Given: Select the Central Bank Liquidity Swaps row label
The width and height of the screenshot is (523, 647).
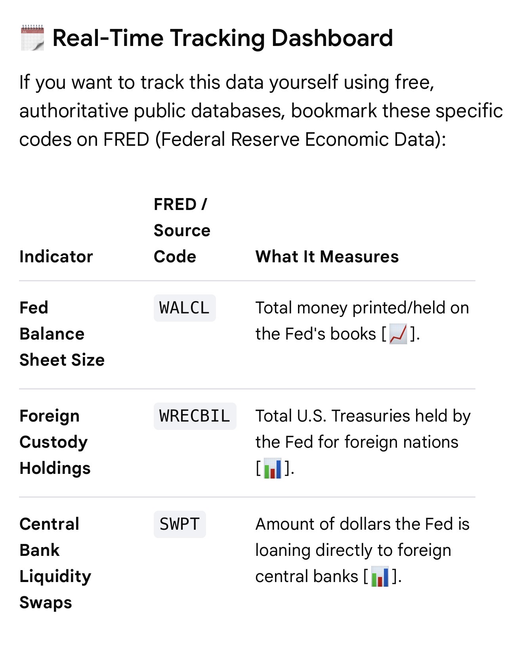Looking at the screenshot, I should tap(55, 563).
